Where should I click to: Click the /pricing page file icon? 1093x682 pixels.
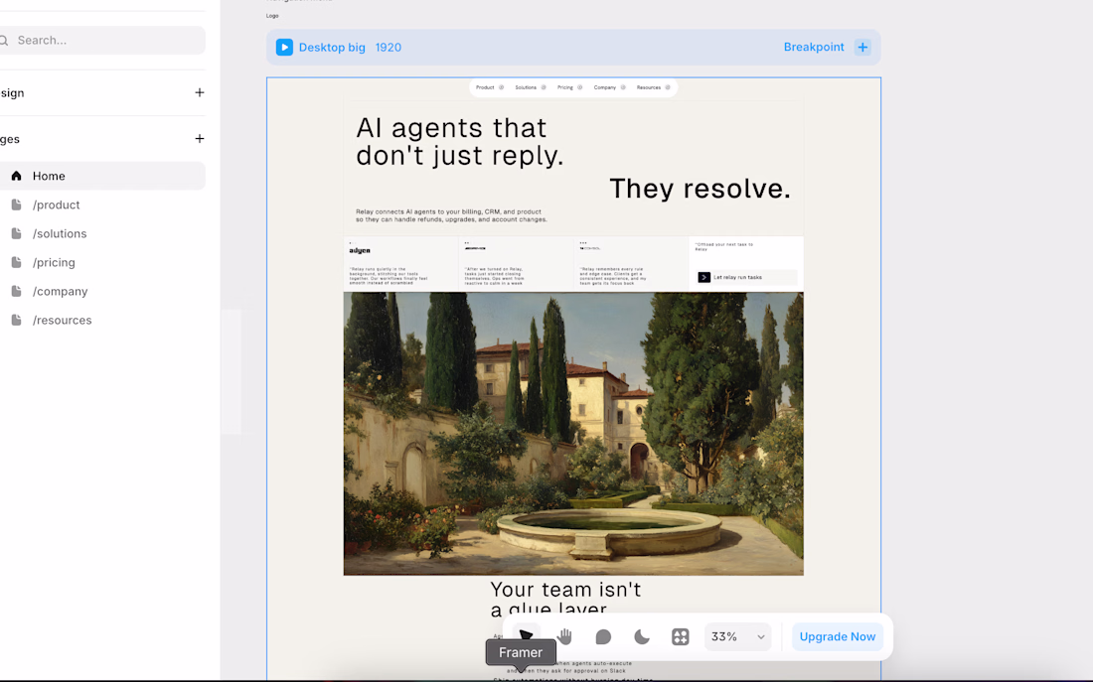click(x=16, y=262)
